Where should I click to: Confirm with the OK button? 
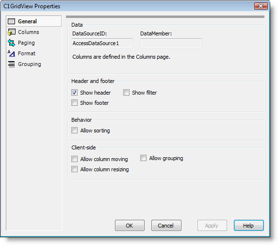pos(130,225)
